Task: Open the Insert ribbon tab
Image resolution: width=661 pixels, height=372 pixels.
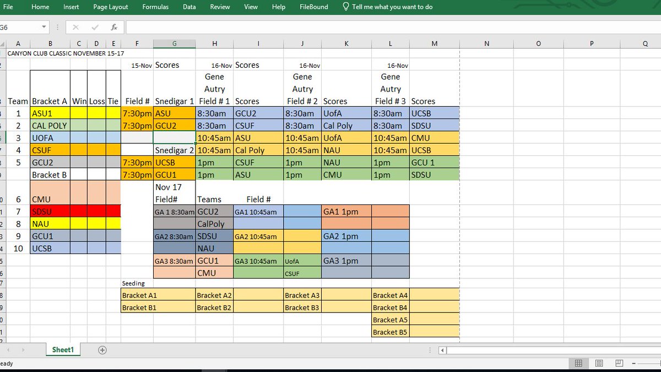Action: coord(71,7)
